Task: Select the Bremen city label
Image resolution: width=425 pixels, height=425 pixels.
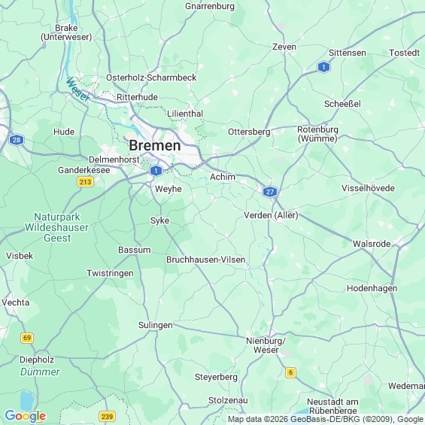Action: (x=155, y=145)
